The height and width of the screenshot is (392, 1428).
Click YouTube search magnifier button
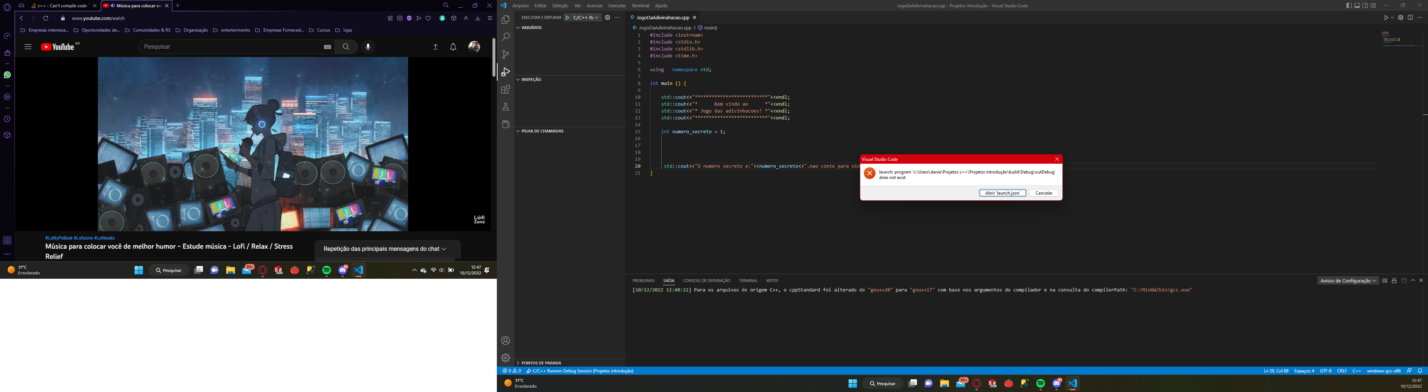[x=347, y=47]
